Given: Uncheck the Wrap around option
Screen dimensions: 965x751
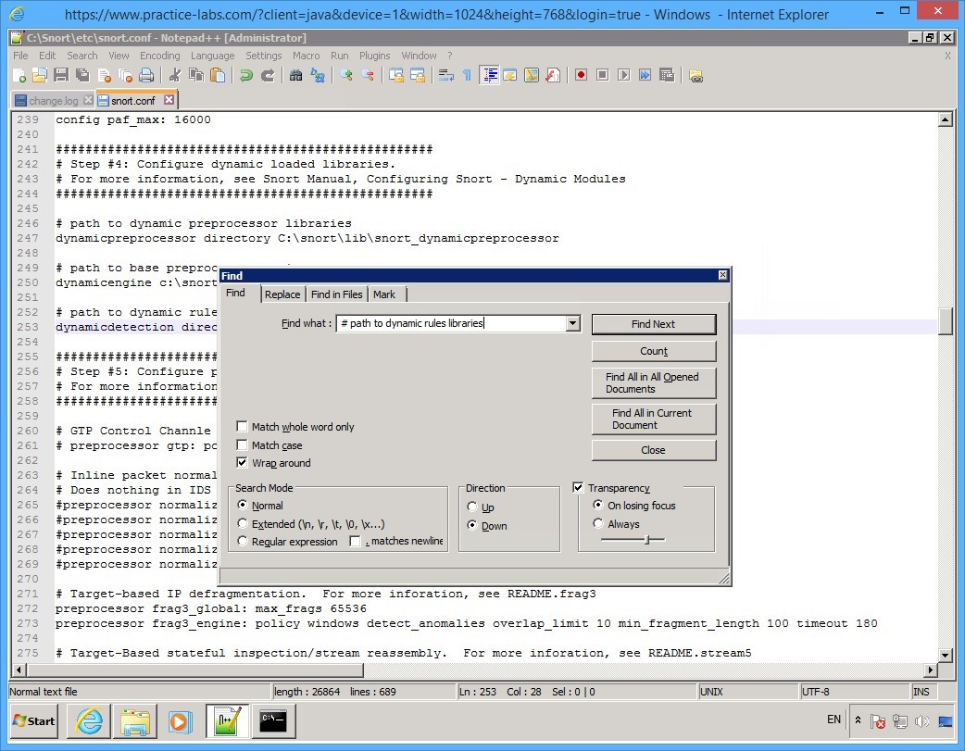Looking at the screenshot, I should [x=242, y=463].
